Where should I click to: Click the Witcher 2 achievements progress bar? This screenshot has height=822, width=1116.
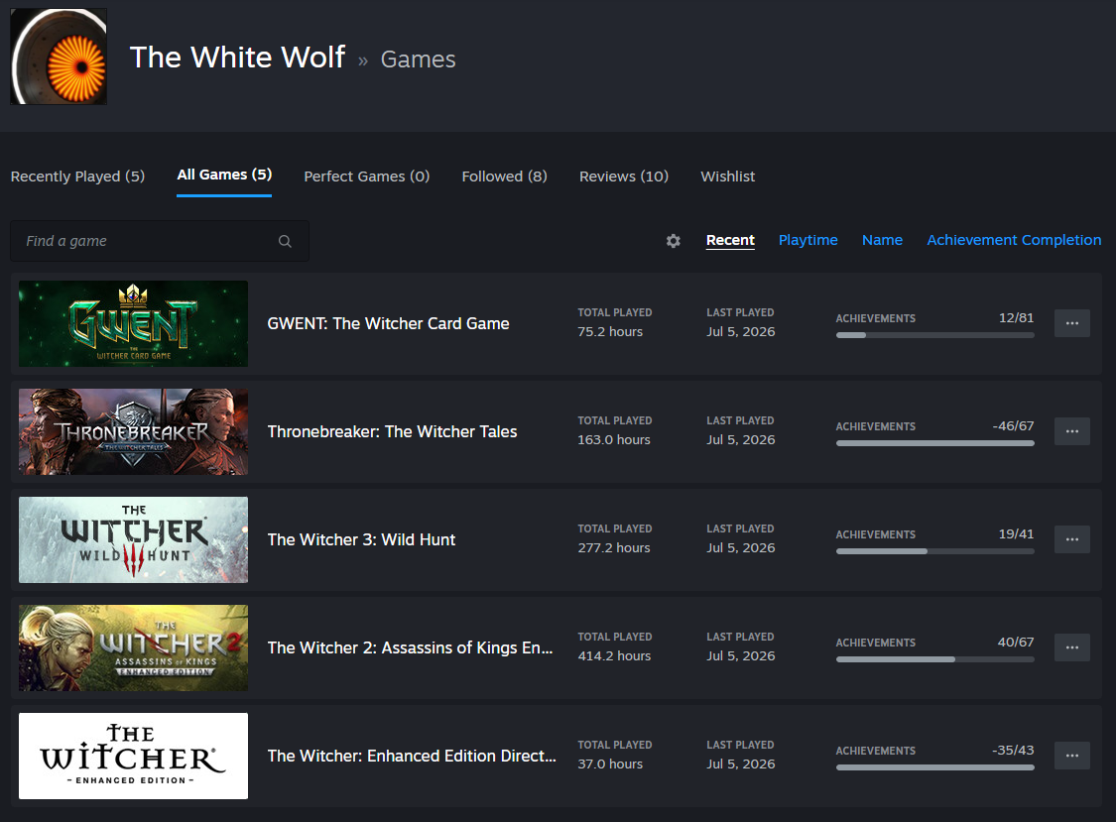click(934, 659)
